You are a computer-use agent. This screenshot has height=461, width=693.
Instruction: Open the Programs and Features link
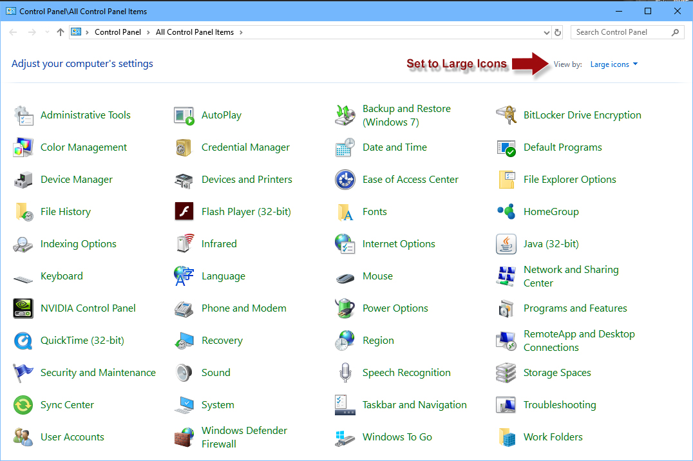(x=575, y=308)
